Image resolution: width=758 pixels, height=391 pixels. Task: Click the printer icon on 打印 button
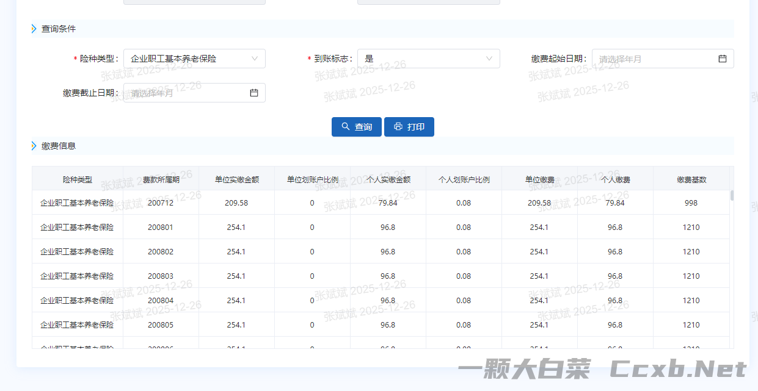pos(398,127)
